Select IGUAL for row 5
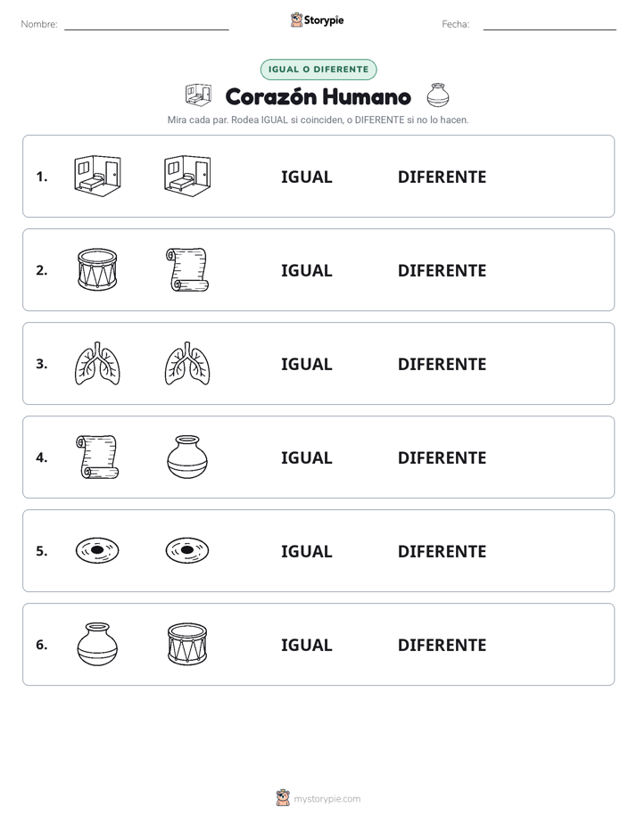 [x=306, y=551]
